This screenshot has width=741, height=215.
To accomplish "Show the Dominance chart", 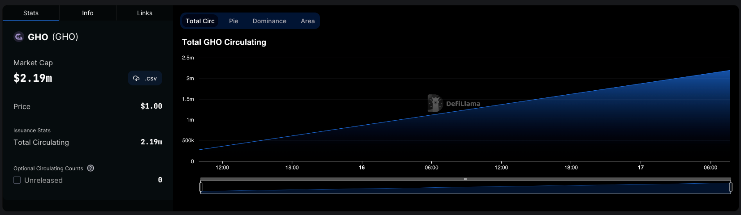I will 269,21.
